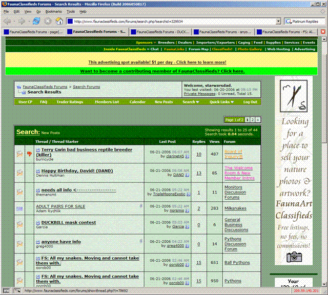The image size is (328, 295).
Task: Switch to the FaunaClassifieds anyo... tab
Action: point(223,32)
